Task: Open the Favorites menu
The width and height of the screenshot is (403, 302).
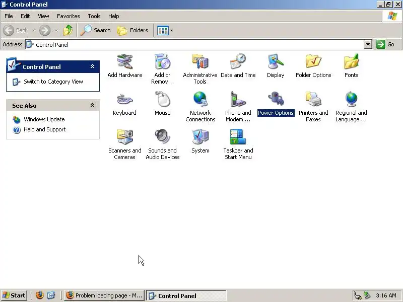Action: pos(69,16)
